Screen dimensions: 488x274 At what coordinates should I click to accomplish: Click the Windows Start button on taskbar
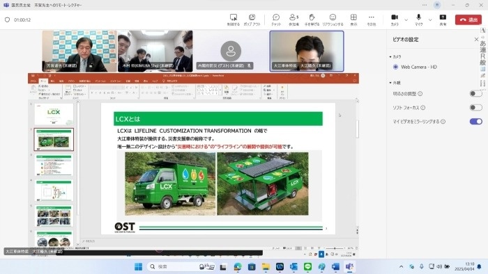tap(138, 266)
